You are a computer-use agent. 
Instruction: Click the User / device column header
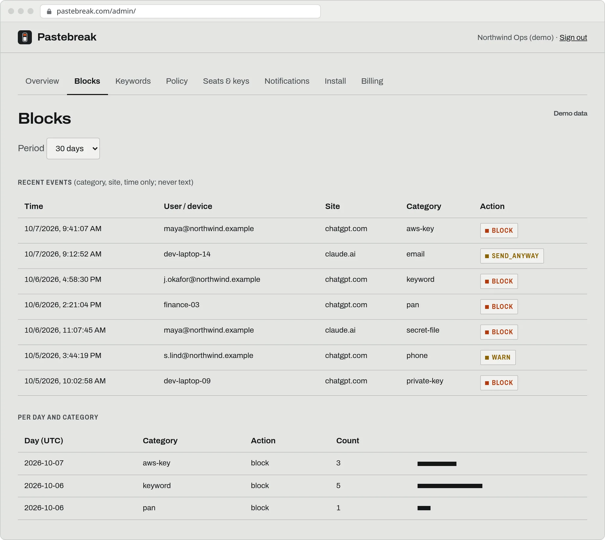[x=188, y=206]
